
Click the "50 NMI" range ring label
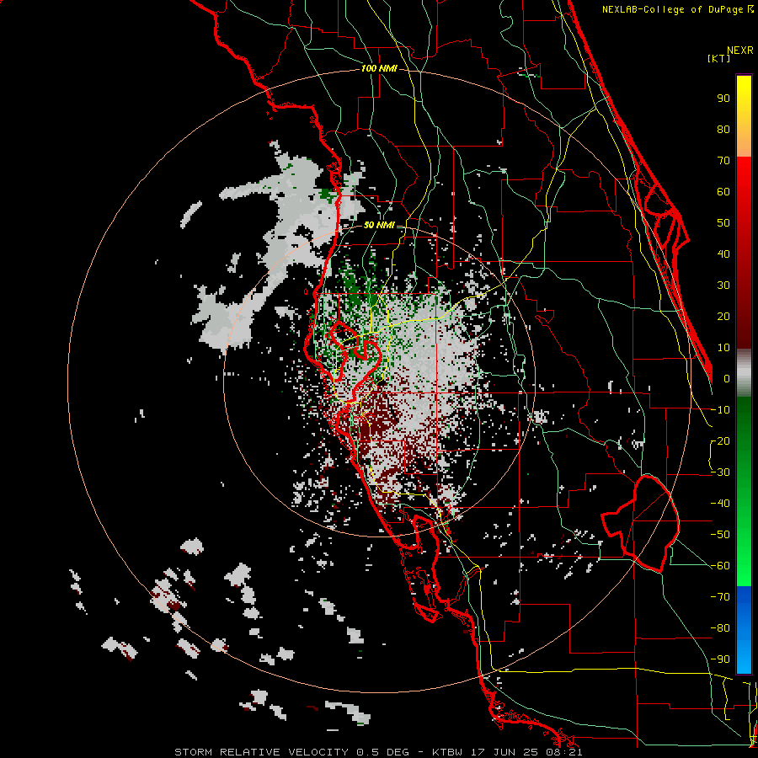[379, 225]
